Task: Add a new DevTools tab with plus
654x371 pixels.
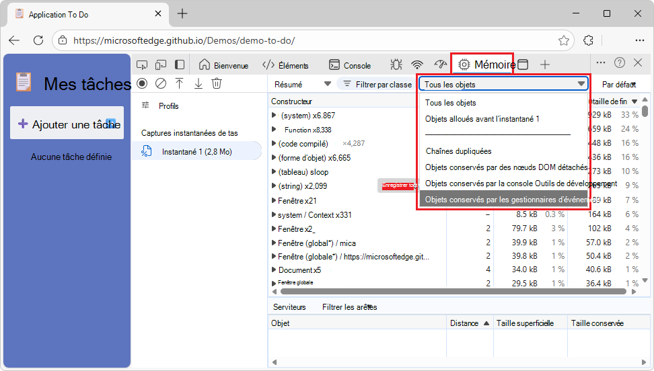Action: (545, 65)
